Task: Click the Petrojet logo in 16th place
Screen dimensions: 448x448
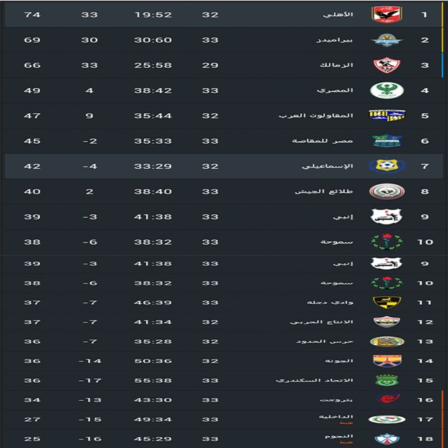Action: 386,399
